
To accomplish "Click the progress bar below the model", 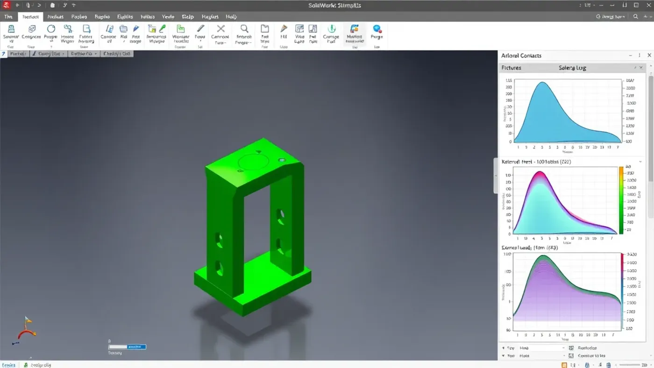I will [x=127, y=347].
